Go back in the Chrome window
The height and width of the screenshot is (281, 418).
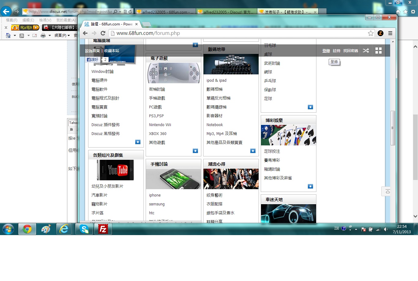tap(85, 33)
